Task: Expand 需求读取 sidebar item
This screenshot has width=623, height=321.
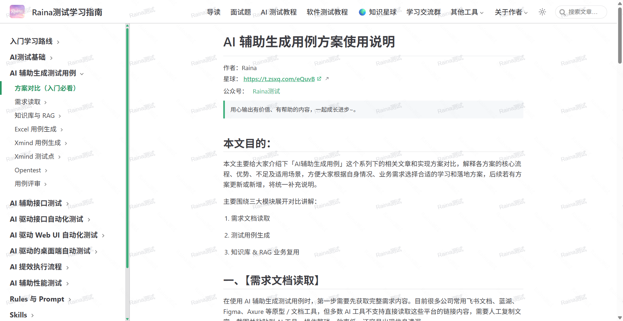Action: (x=31, y=102)
